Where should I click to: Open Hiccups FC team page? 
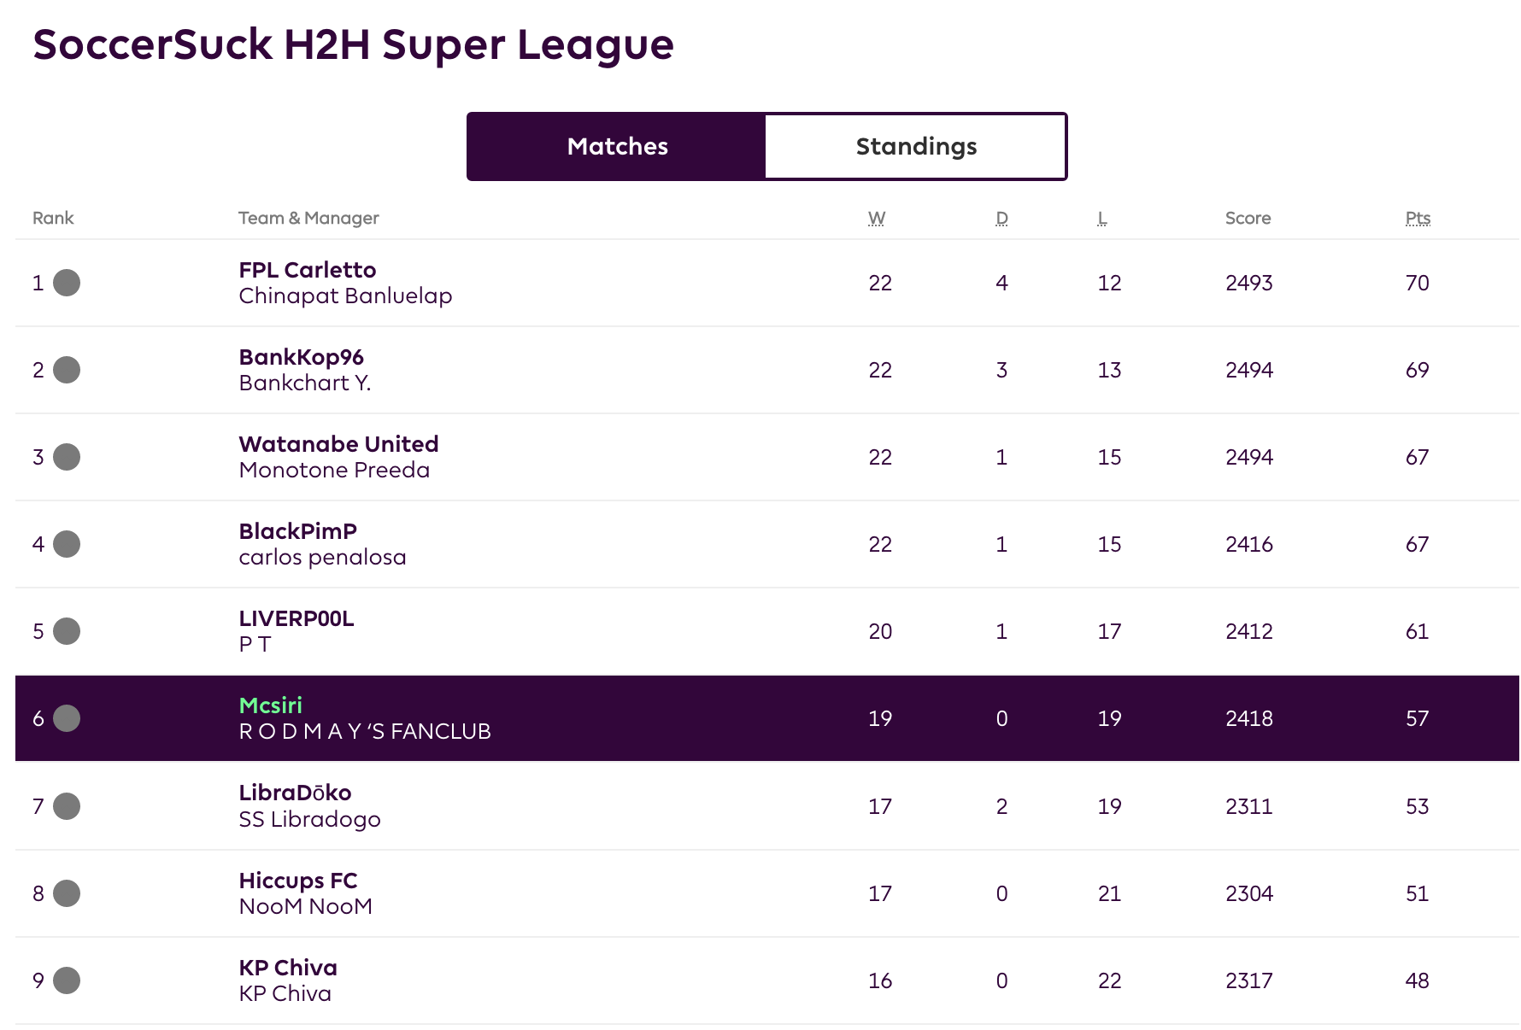[298, 881]
